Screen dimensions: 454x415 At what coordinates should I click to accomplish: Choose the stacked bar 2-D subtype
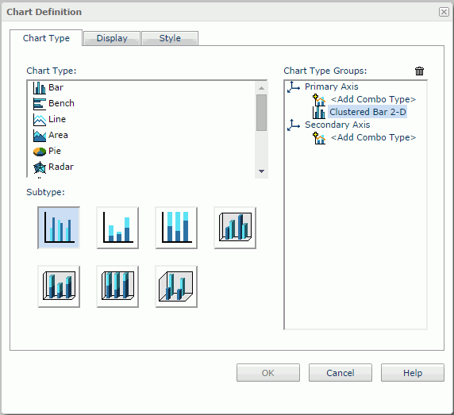[117, 228]
